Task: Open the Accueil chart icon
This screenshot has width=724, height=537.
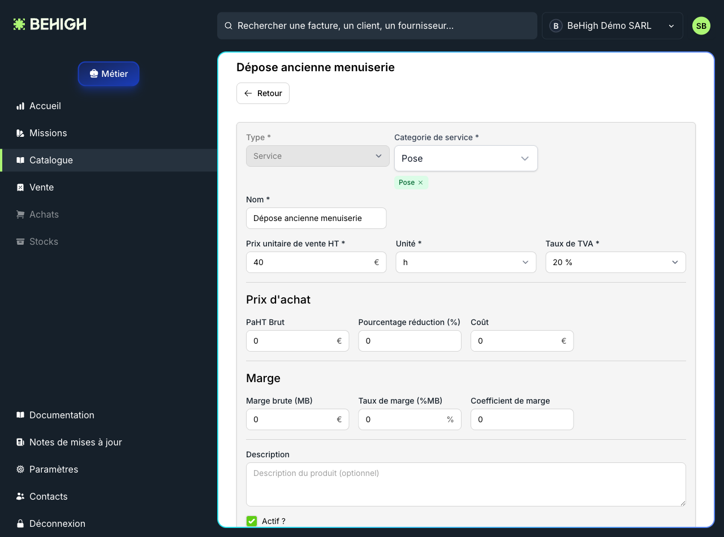Action: 20,106
